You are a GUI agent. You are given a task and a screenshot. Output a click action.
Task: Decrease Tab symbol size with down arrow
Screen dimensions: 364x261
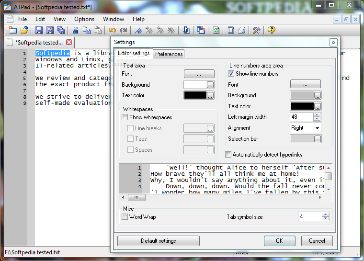click(326, 218)
